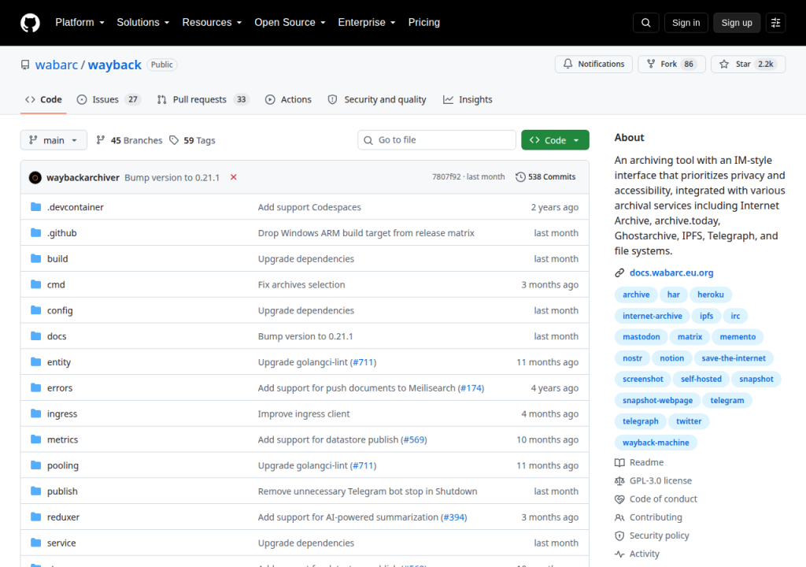The height and width of the screenshot is (567, 806).
Task: Click the .github folder icon
Action: tap(35, 232)
